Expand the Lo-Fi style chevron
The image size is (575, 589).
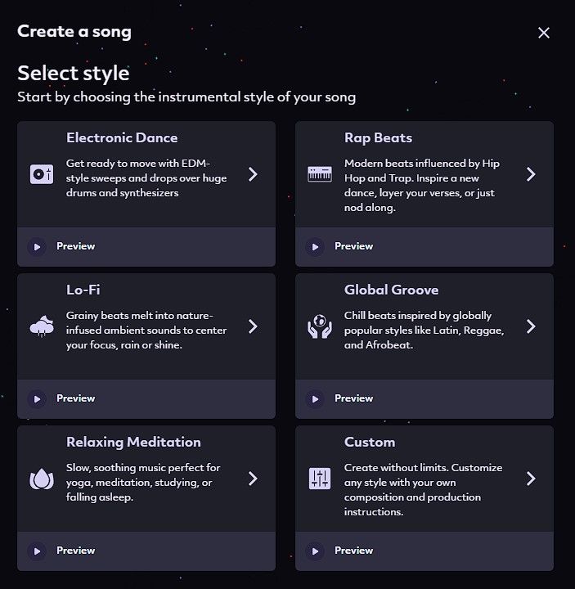[x=253, y=326]
